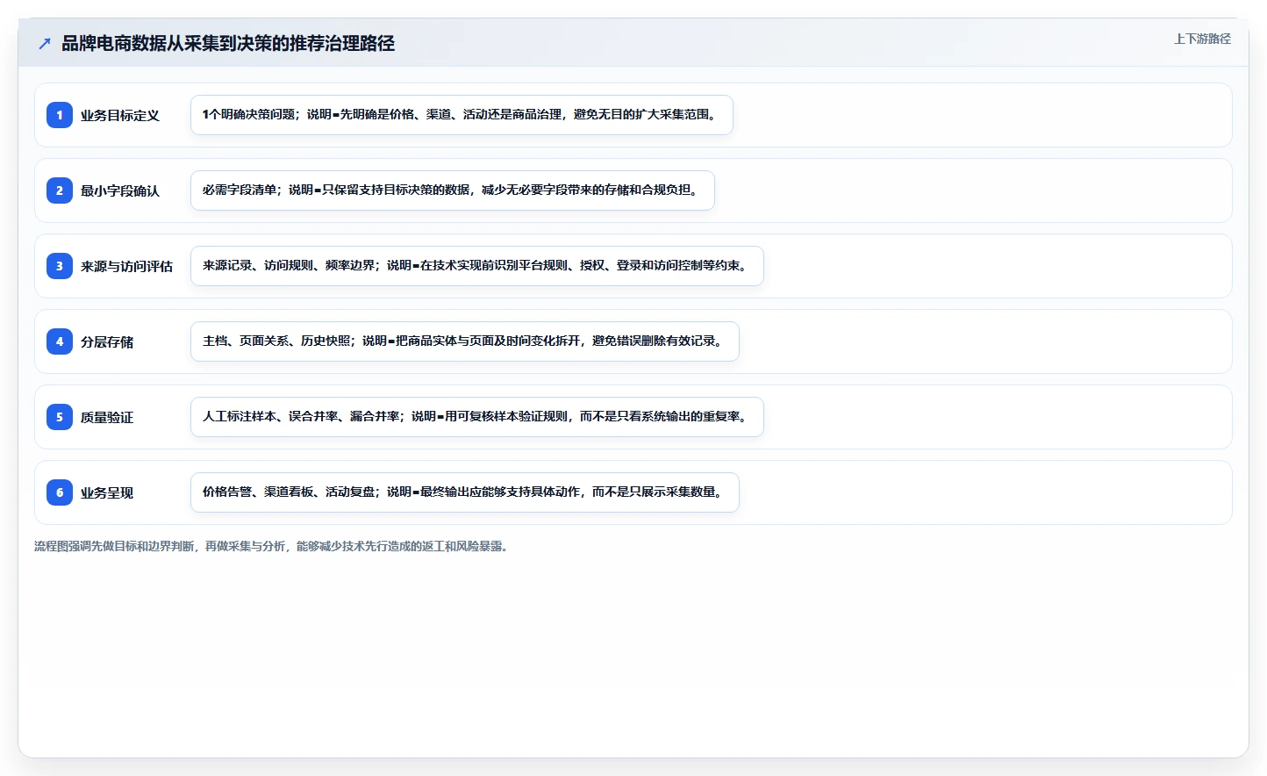1267x776 pixels.
Task: Click the number 4 step badge
Action: click(60, 341)
